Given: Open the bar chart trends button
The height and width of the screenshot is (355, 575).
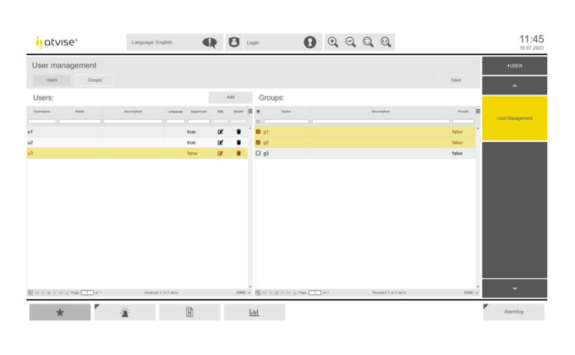Looking at the screenshot, I should (x=254, y=312).
